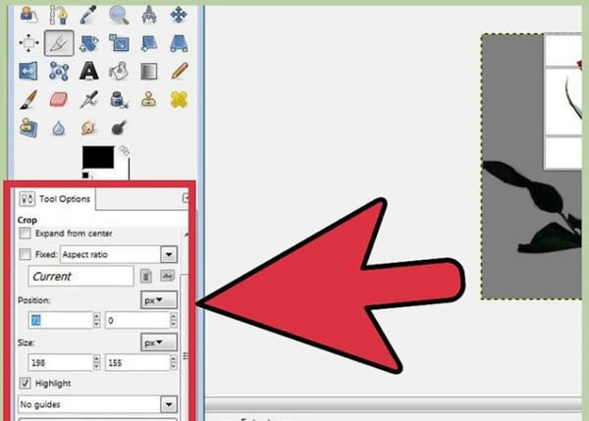The image size is (589, 421).
Task: Click the width 198 spinner arrows
Action: coord(97,363)
